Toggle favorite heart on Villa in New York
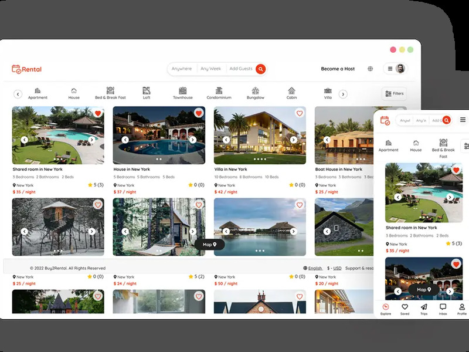The width and height of the screenshot is (469, 352). (300, 113)
